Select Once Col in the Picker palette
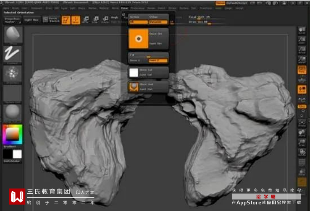Screen dimensions: 310x211 click(x=146, y=70)
